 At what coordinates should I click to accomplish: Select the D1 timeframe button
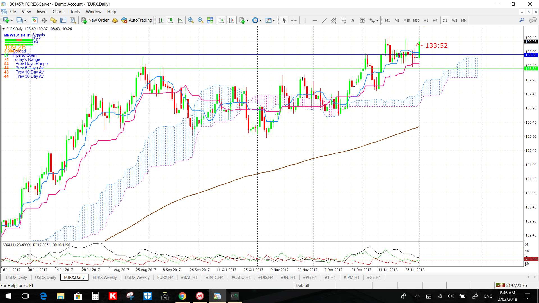(445, 20)
